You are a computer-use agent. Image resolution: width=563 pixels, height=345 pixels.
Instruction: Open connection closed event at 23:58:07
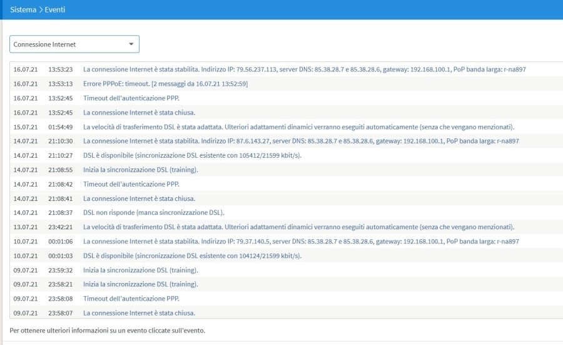[139, 312]
